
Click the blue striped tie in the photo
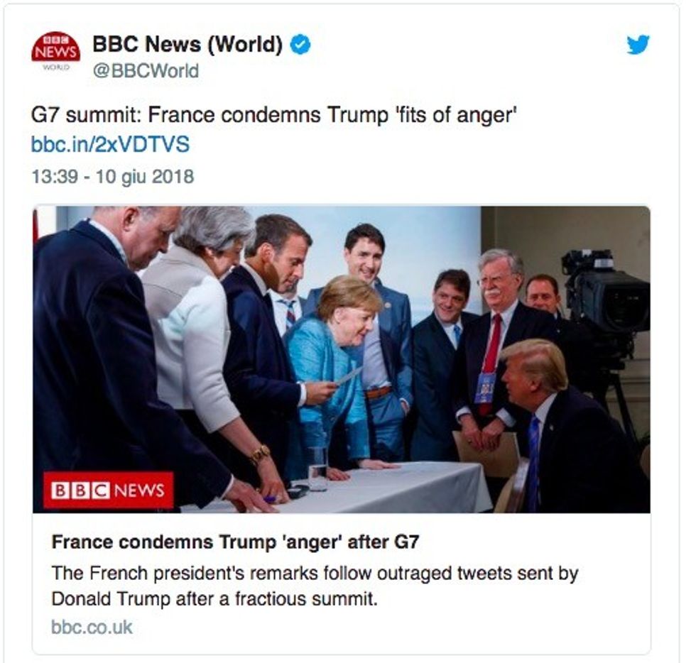click(x=533, y=461)
